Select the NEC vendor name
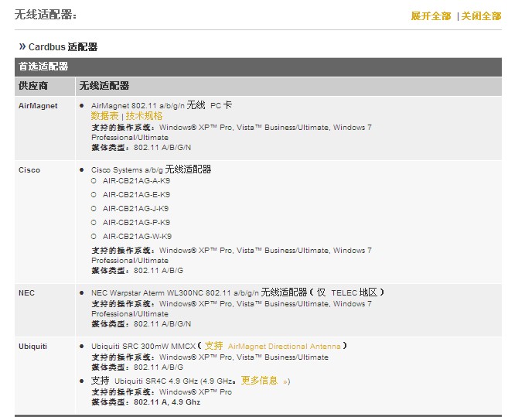 [26, 293]
